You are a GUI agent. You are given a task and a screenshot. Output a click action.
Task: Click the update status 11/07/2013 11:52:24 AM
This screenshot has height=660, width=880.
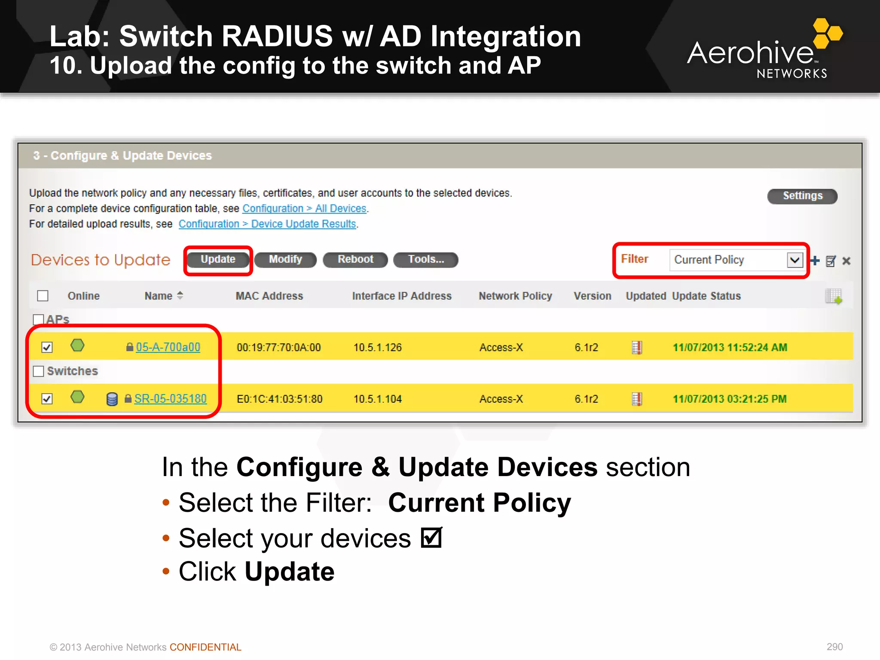[730, 347]
